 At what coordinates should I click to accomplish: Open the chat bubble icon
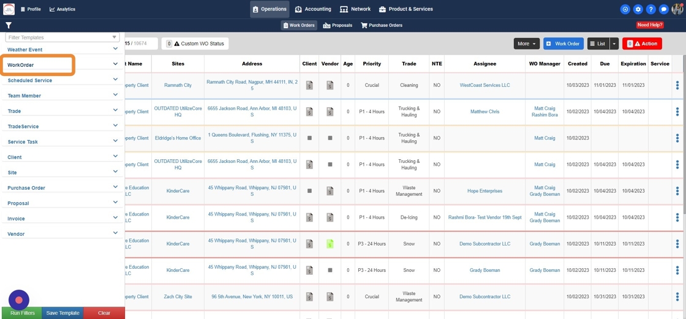pos(664,9)
